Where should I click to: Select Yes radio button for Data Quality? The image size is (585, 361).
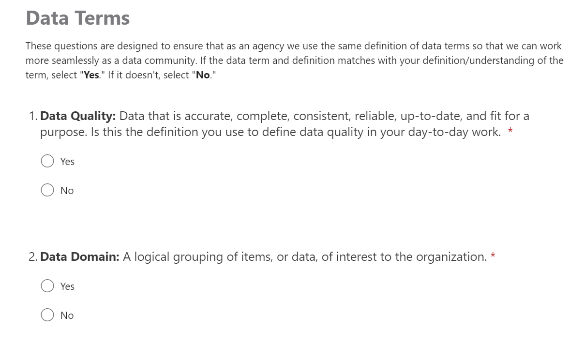[x=47, y=161]
